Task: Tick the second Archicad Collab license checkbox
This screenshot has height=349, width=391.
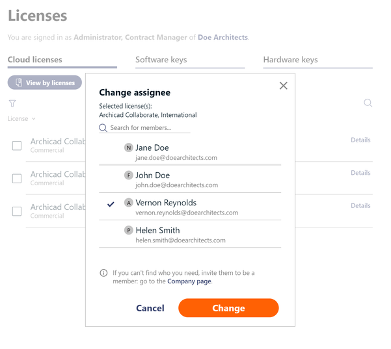Action: (17, 179)
